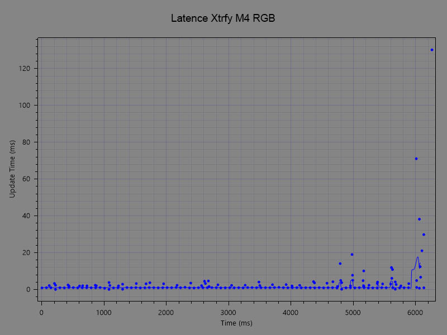Screen dimensions: 447x335
Task: Select the 19 ms data point near 5000
Action: [x=352, y=255]
